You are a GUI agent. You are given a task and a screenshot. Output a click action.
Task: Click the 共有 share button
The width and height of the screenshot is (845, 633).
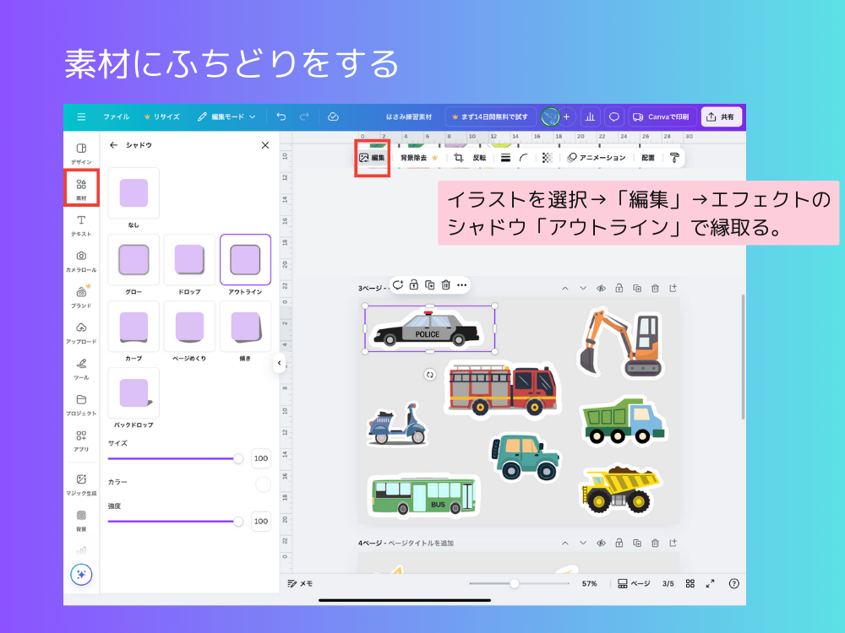coord(722,116)
